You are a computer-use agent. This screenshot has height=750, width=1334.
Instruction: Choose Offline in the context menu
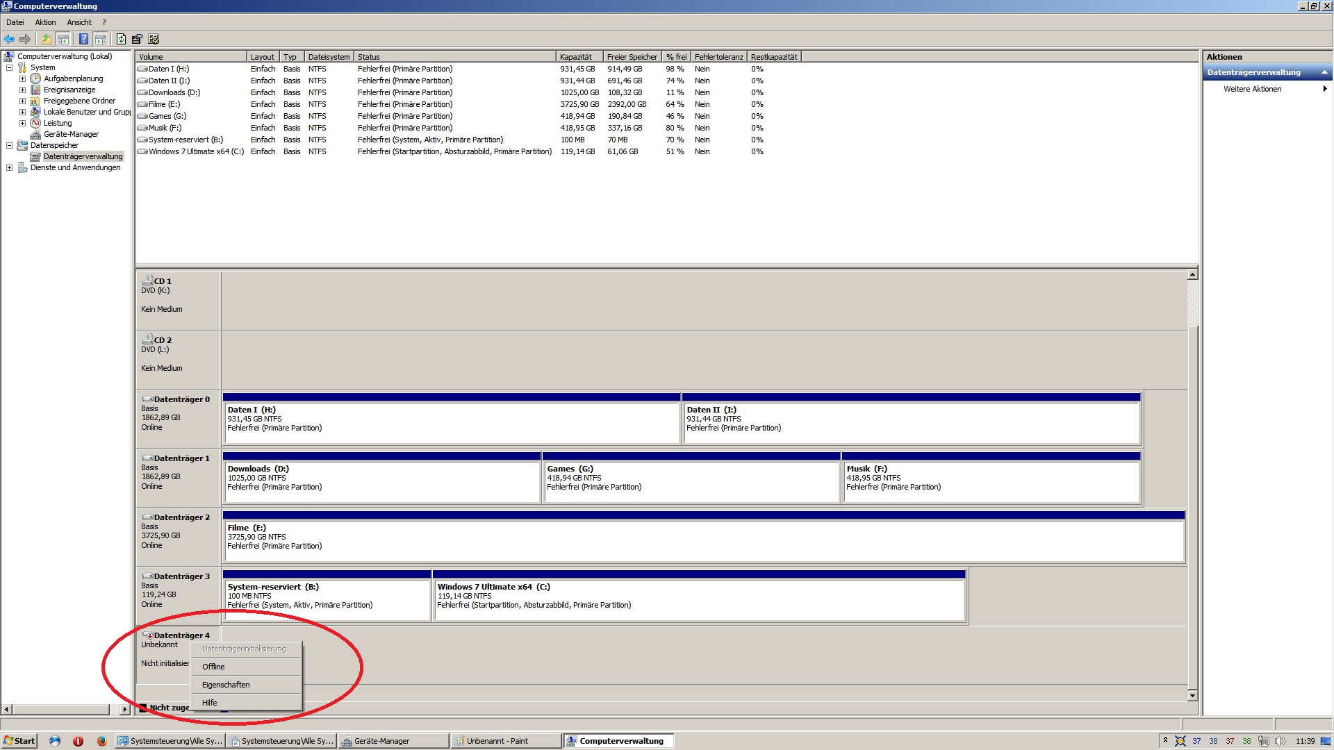[x=246, y=667]
